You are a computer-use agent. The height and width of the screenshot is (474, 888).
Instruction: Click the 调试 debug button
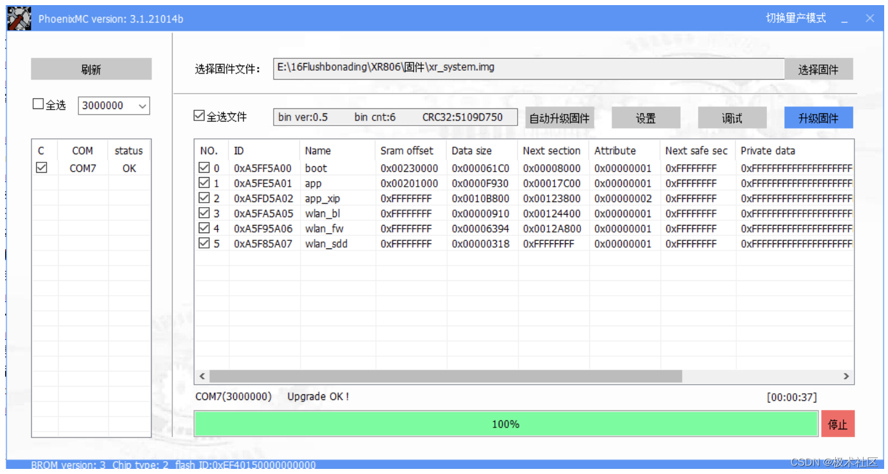pos(732,118)
